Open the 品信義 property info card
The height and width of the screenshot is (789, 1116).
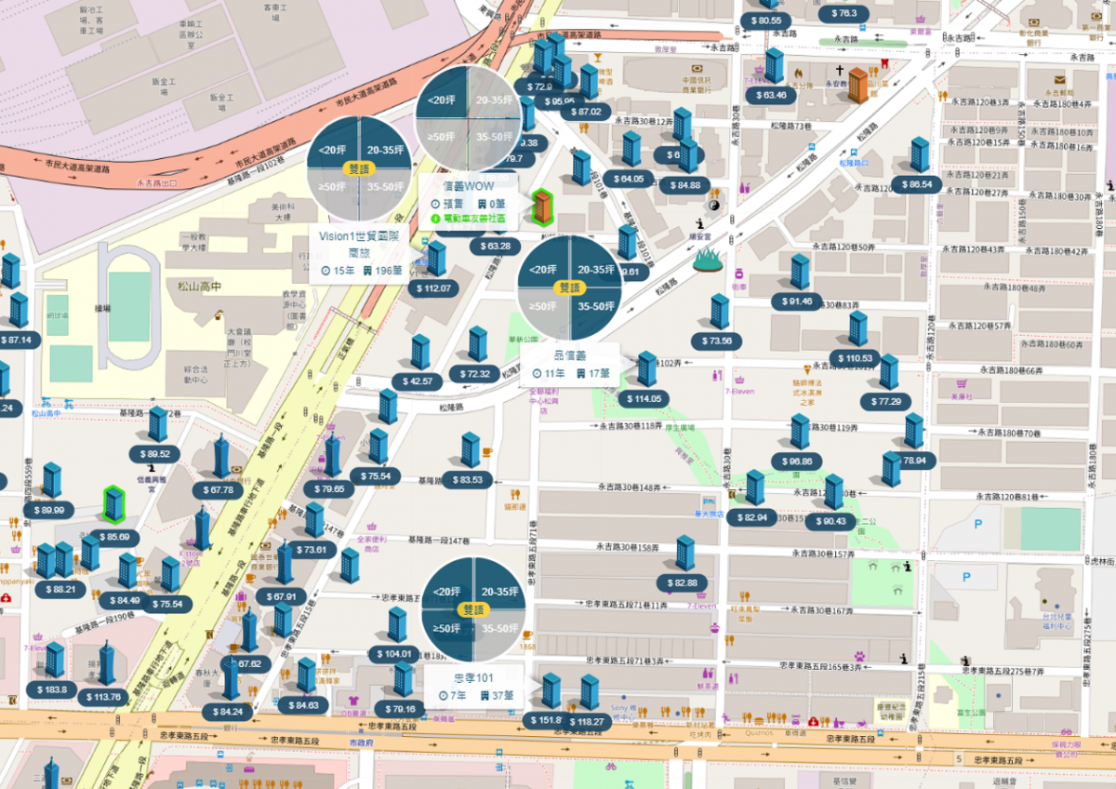click(x=570, y=364)
